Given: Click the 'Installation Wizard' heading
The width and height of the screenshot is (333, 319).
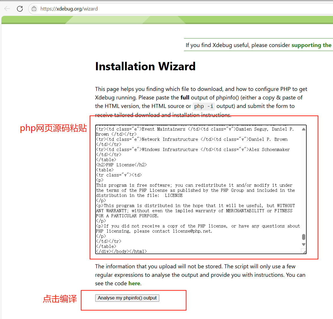Looking at the screenshot, I should click(x=145, y=66).
